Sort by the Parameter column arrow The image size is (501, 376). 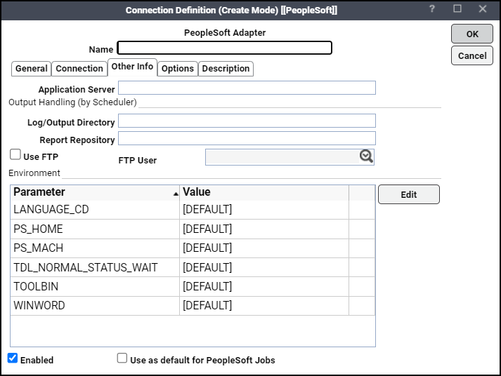(176, 194)
